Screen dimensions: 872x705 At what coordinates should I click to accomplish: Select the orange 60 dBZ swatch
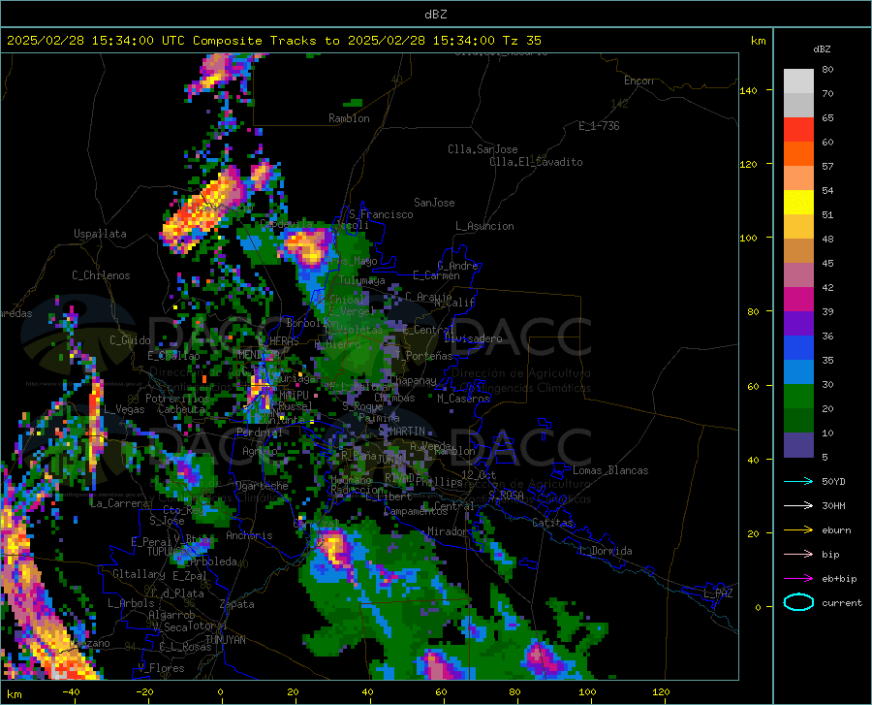pos(798,154)
